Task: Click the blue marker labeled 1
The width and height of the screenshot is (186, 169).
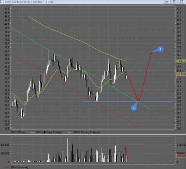Action: [x=134, y=108]
